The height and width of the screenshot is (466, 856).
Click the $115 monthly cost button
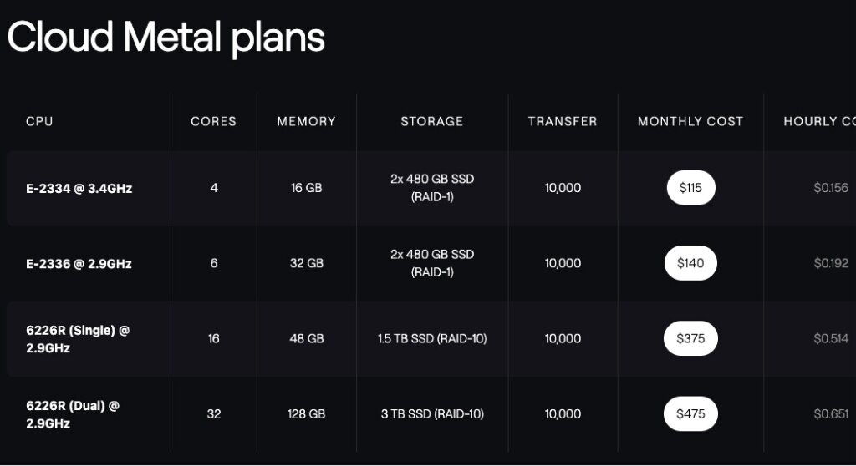coord(690,188)
